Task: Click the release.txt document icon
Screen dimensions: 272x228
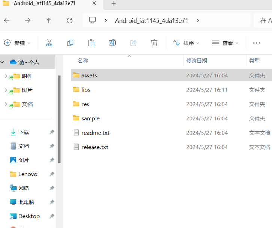Action: click(x=76, y=147)
